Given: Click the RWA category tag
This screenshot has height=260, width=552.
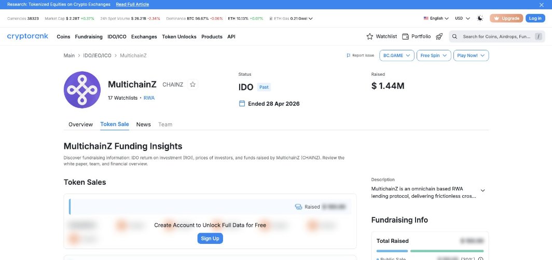Looking at the screenshot, I should click(149, 98).
